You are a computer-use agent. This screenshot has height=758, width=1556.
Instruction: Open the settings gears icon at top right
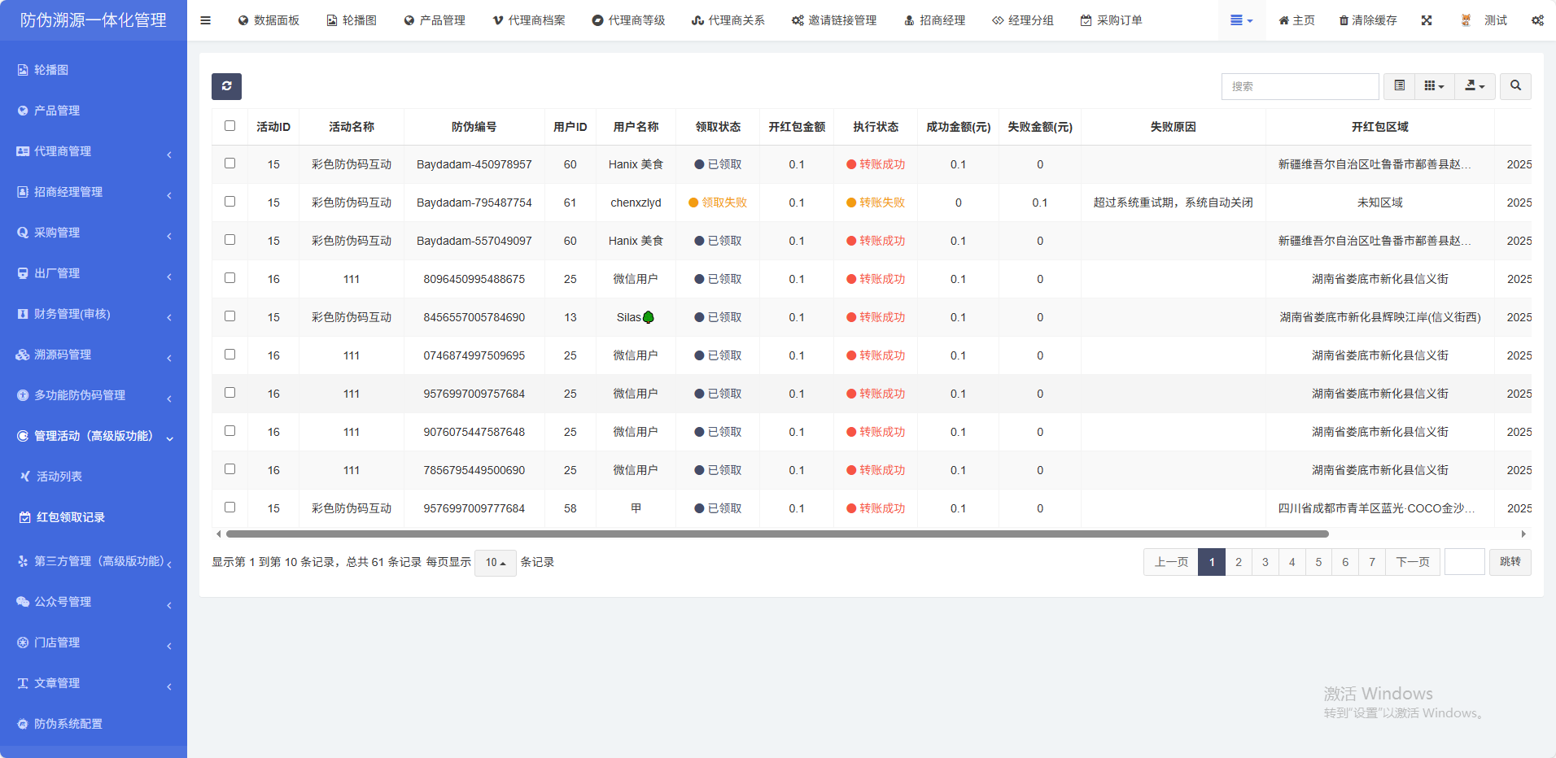(x=1537, y=20)
